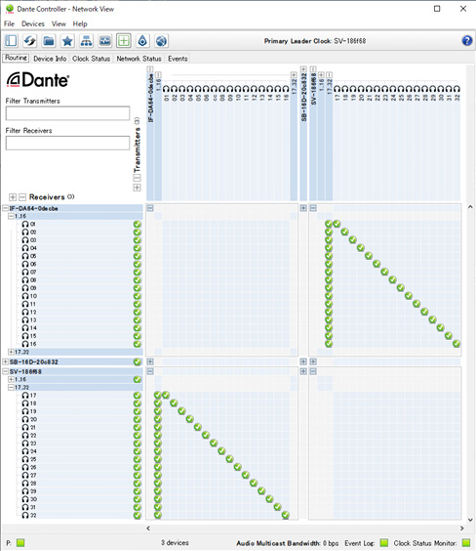
Task: Collapse all receivers with the minus button
Action: click(22, 196)
